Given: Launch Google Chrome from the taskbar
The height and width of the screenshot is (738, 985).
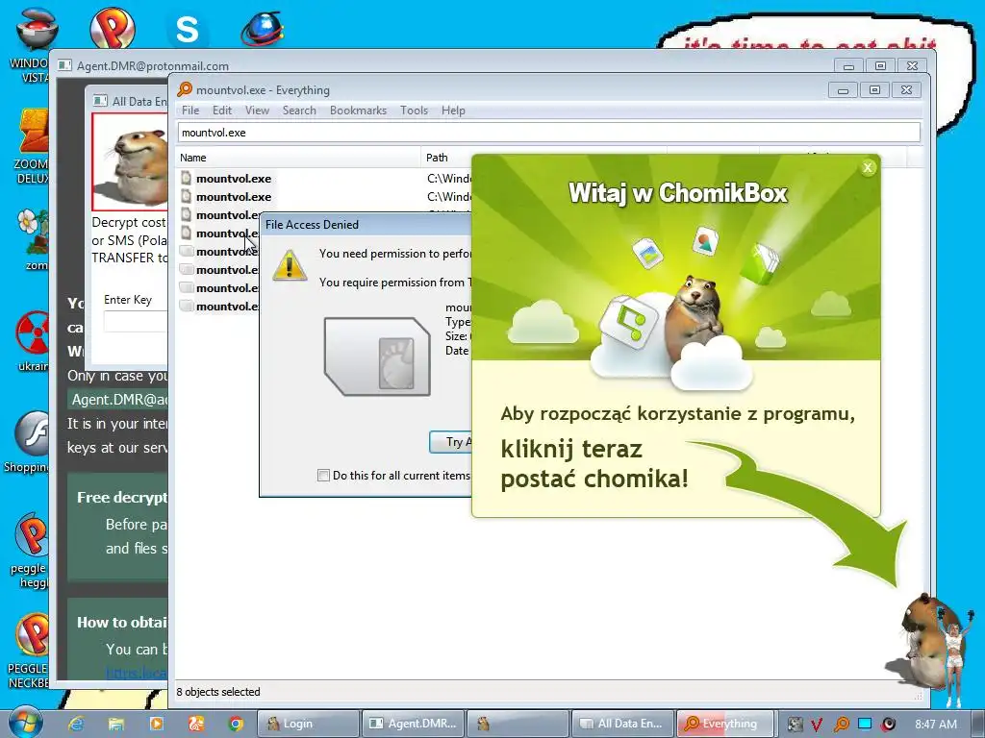Looking at the screenshot, I should (x=236, y=724).
